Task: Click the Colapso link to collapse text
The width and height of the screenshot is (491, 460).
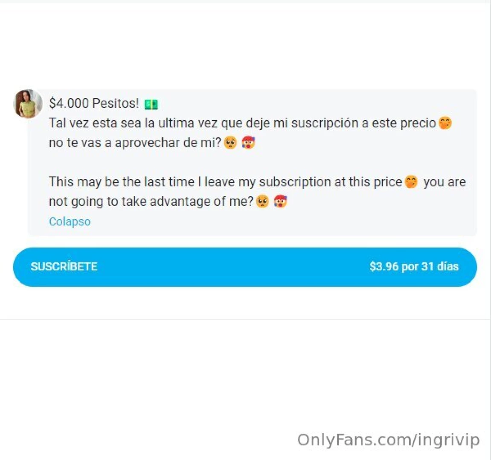Action: (70, 221)
